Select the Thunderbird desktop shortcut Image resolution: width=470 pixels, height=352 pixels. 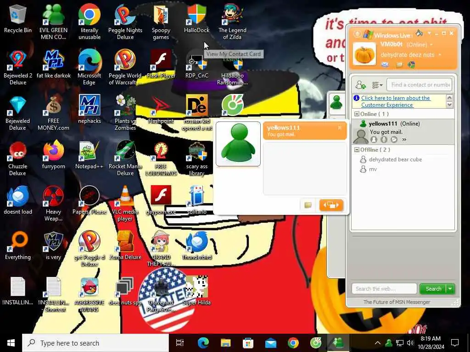click(197, 246)
